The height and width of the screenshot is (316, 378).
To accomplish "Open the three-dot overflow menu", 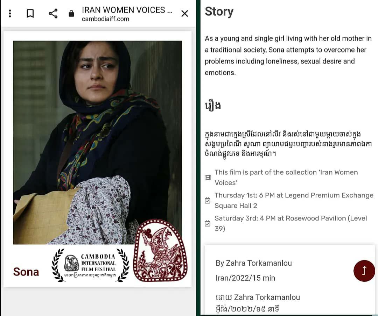I will pyautogui.click(x=10, y=14).
